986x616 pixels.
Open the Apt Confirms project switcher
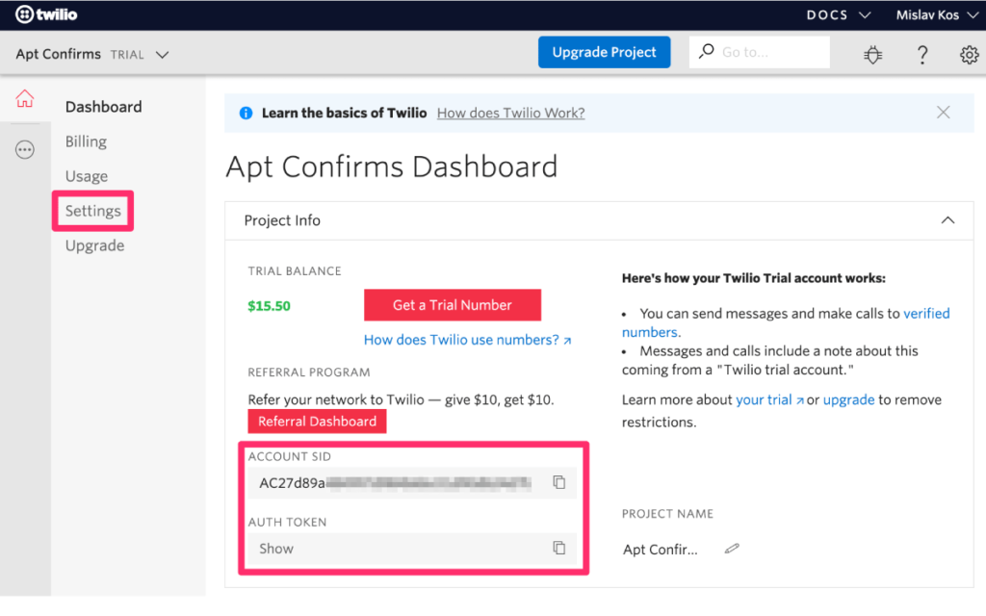[x=91, y=54]
